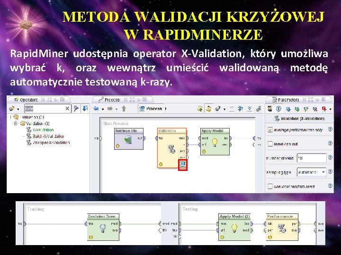Click the red breakpoint icon in Parameters toolbar
This screenshot has height=255, width=341.
pos(324,109)
